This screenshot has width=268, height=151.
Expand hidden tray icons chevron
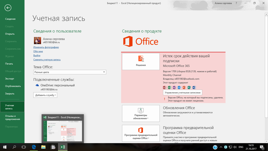tap(221, 147)
